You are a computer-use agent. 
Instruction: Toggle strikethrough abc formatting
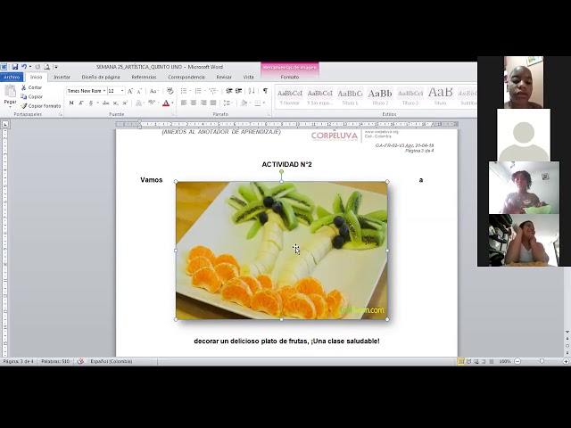(105, 103)
